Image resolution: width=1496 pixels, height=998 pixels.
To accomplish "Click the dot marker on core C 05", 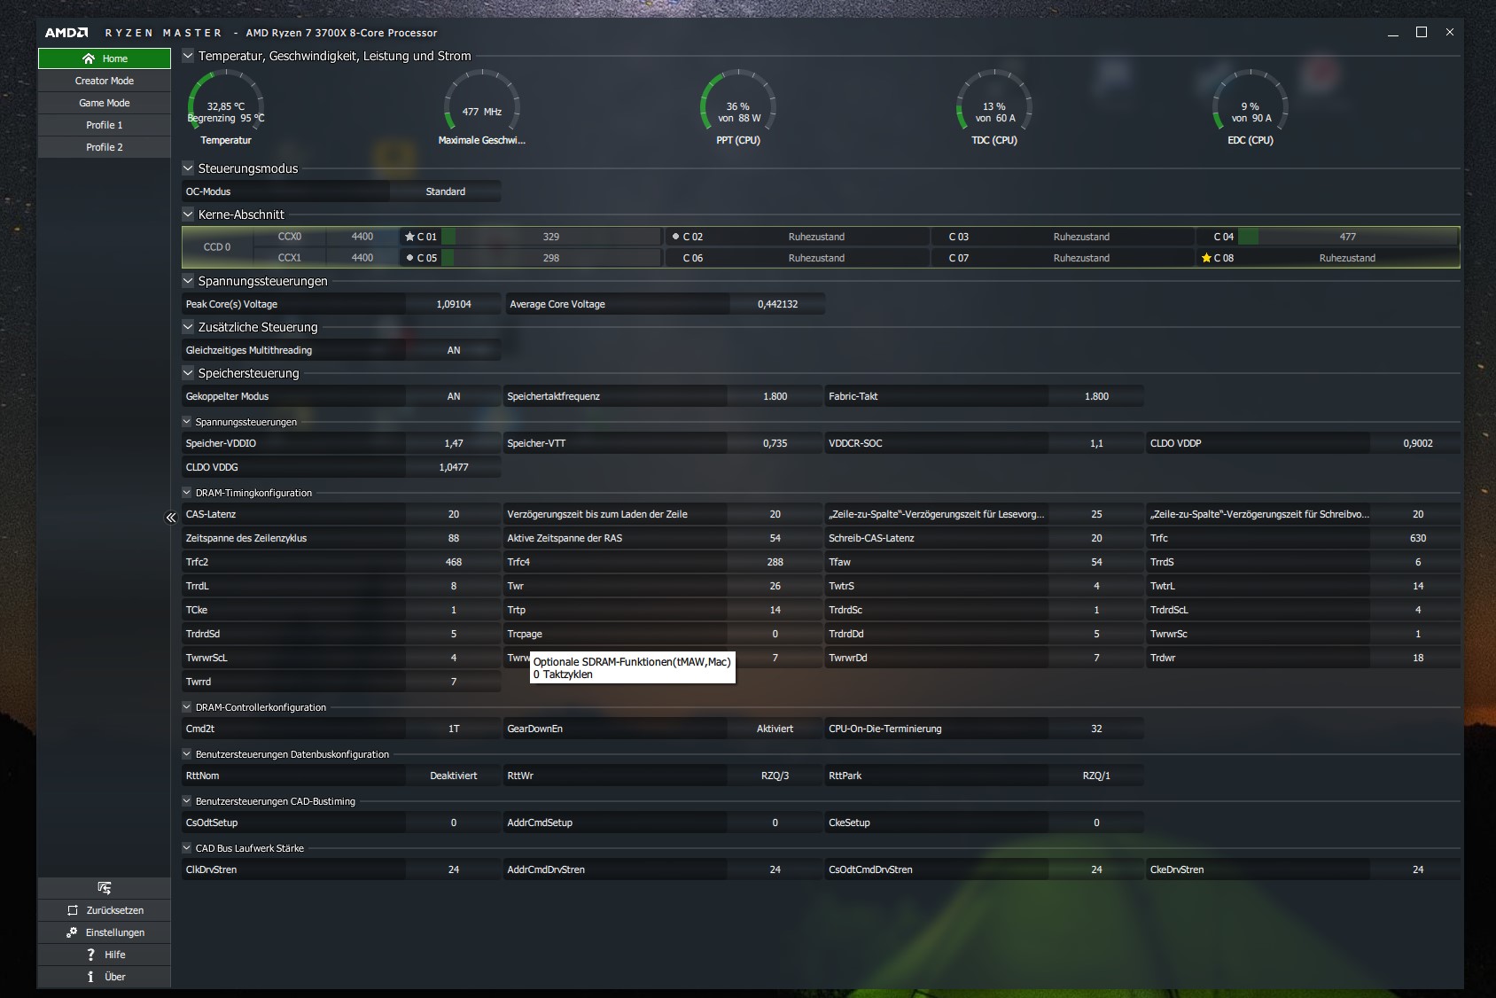I will point(409,258).
